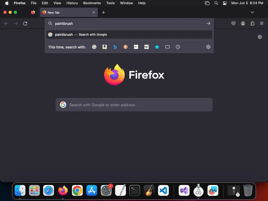Close the New Tab tab
The width and height of the screenshot is (268, 201).
94,12
